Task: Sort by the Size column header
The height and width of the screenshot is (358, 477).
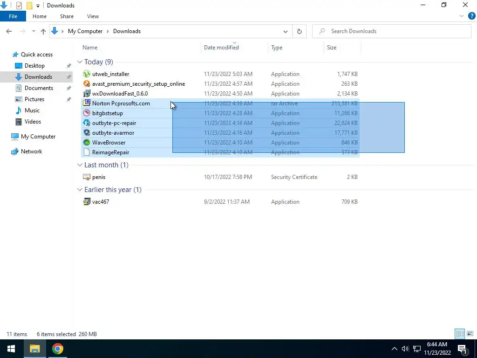Action: point(332,48)
